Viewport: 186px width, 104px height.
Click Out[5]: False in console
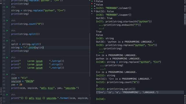tap(105, 12)
